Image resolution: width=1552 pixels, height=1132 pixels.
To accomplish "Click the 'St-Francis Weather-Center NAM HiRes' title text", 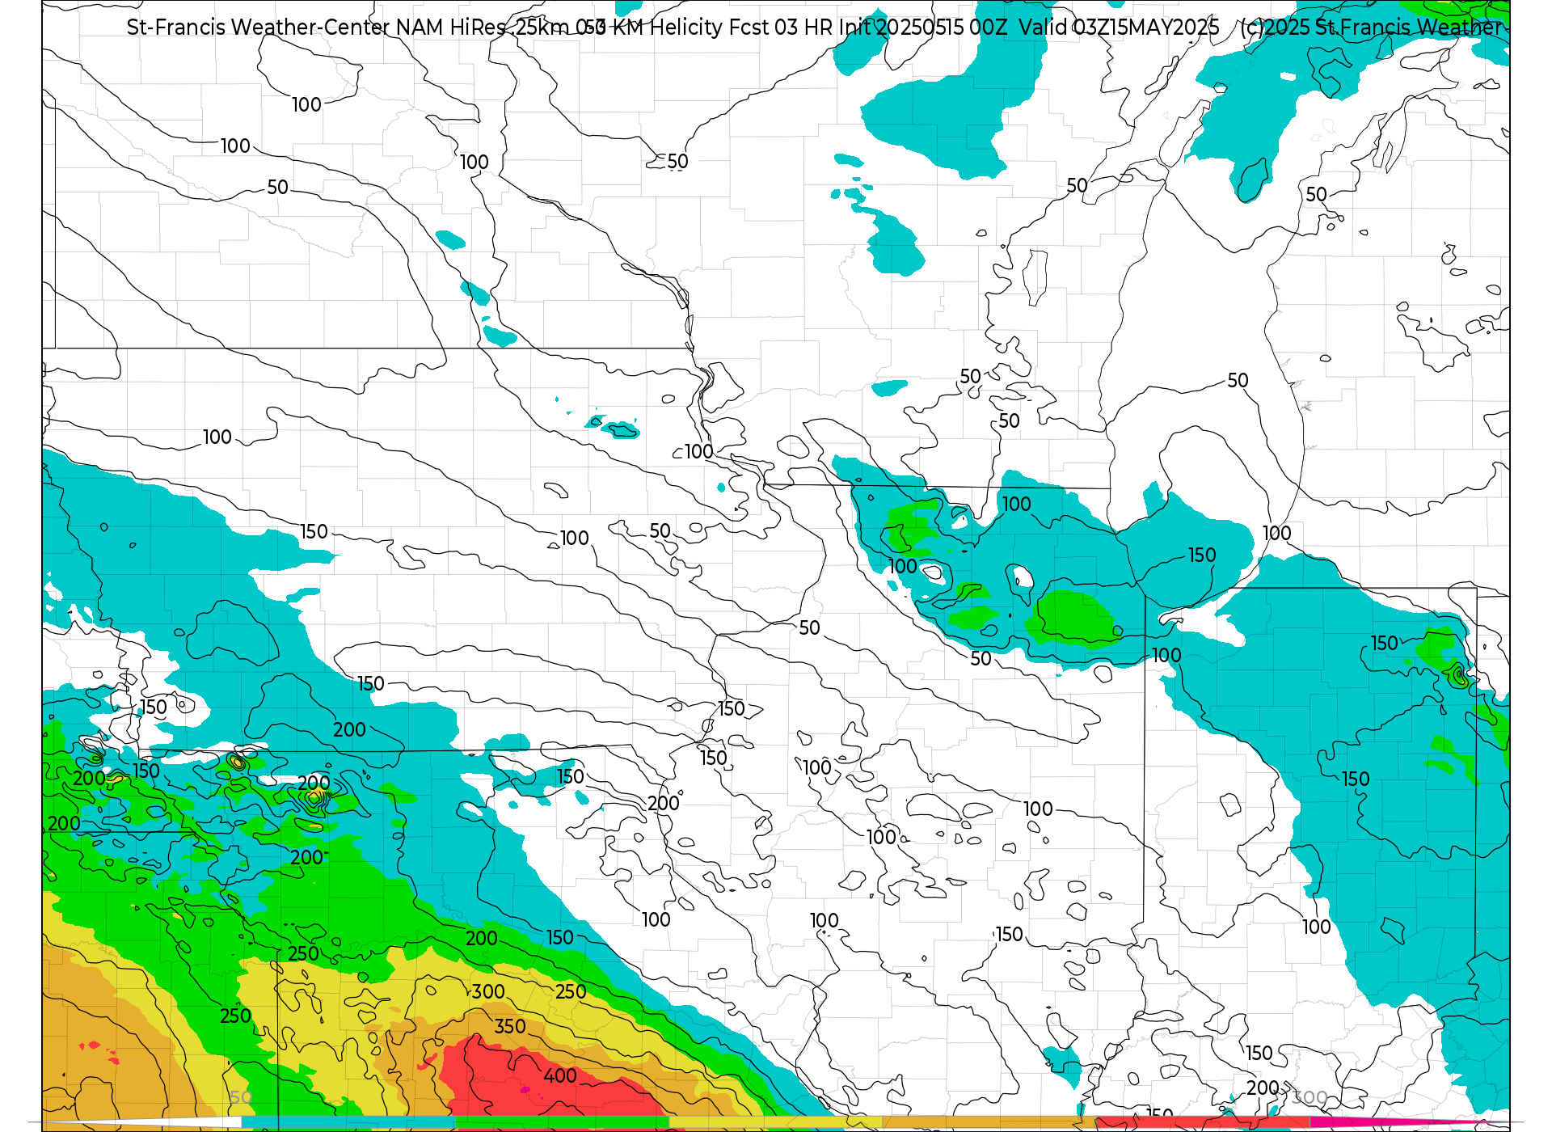I will 316,27.
